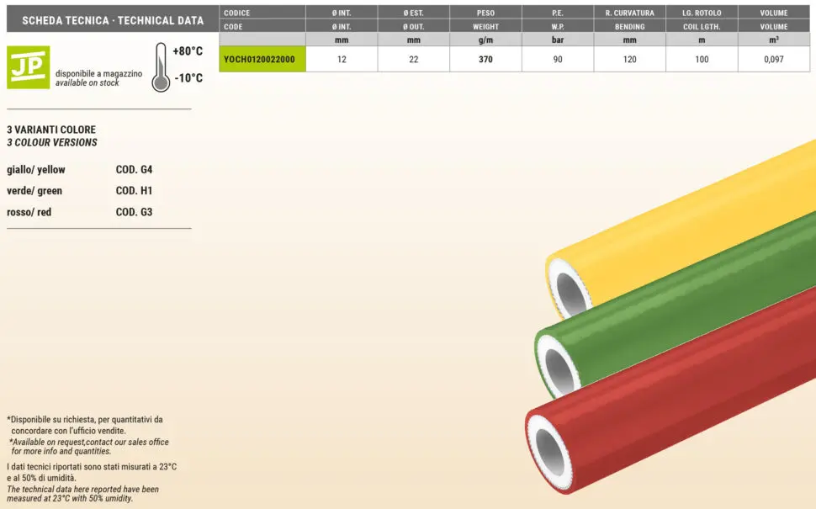Screen dimensions: 816x509
Task: Click the 90 bar working pressure cell
Action: [x=558, y=59]
